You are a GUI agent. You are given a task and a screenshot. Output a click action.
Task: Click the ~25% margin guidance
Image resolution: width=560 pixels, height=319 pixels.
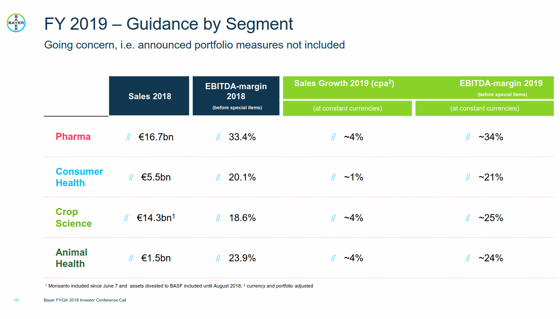[490, 218]
